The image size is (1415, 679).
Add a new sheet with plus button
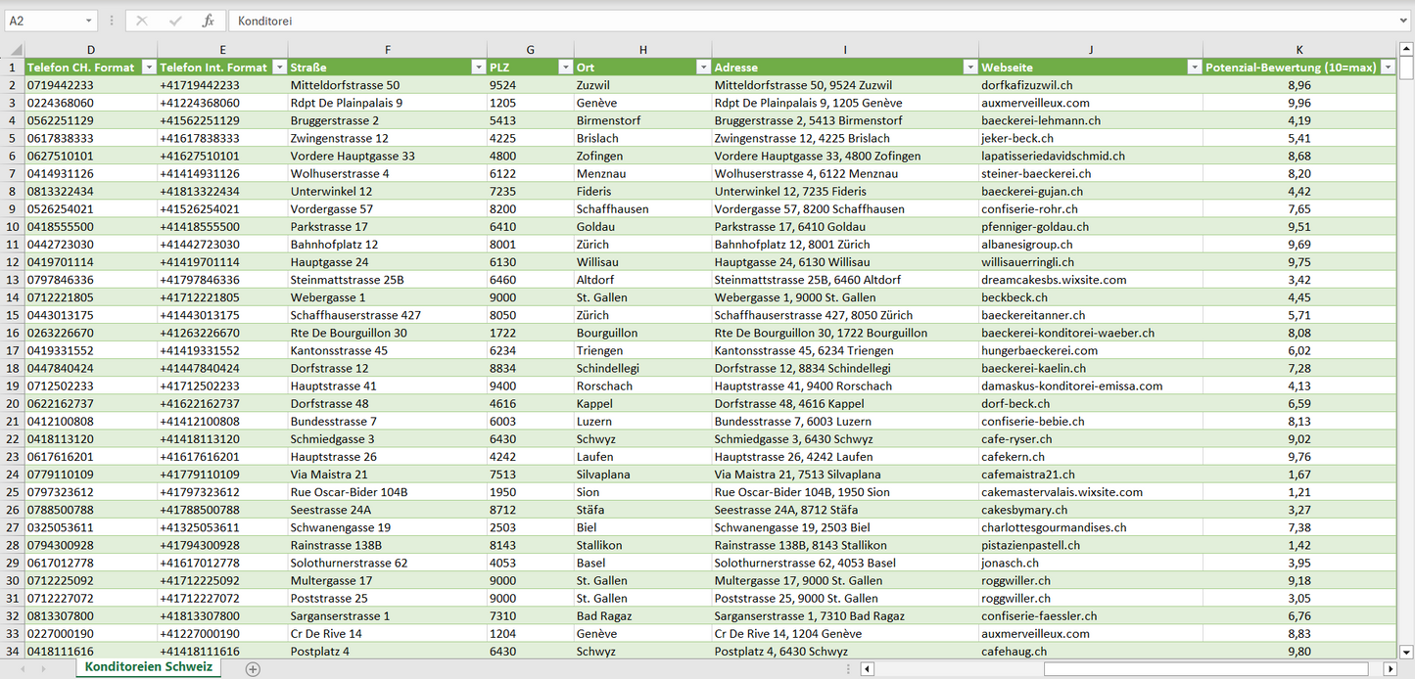coord(253,669)
